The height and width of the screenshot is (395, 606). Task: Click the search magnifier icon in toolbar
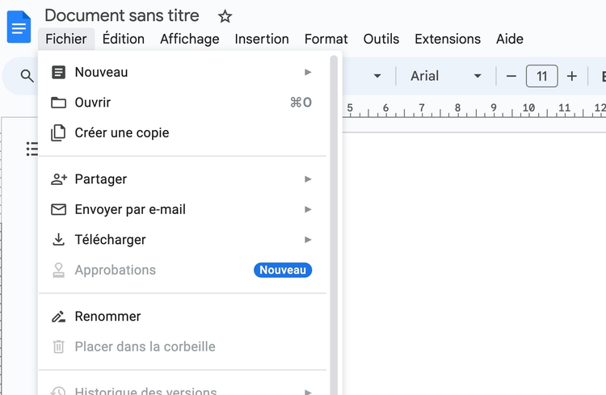click(27, 76)
